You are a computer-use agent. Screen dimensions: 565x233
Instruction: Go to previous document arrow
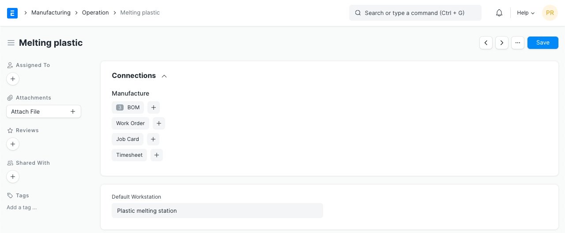pos(486,43)
